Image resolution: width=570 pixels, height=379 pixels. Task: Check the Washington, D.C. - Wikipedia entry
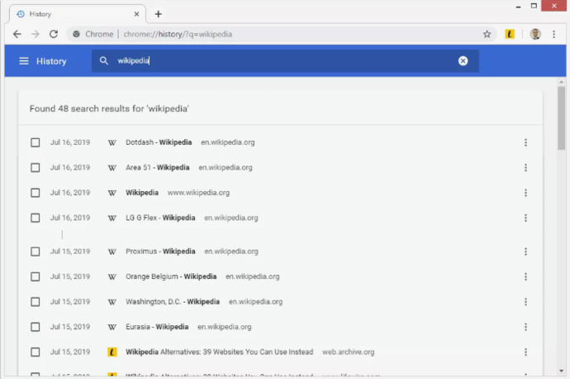point(36,302)
